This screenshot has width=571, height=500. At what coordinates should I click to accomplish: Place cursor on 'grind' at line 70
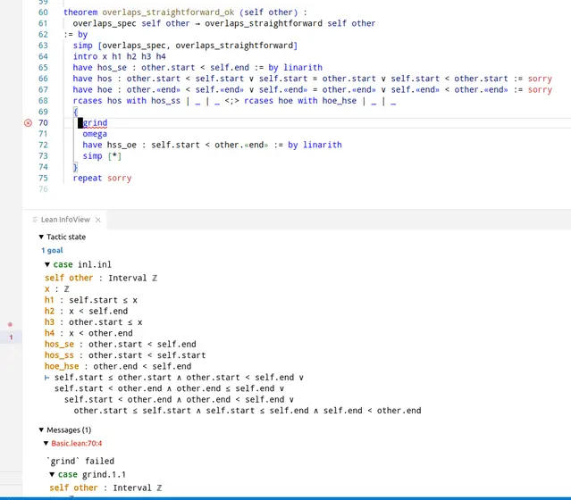[x=96, y=122]
